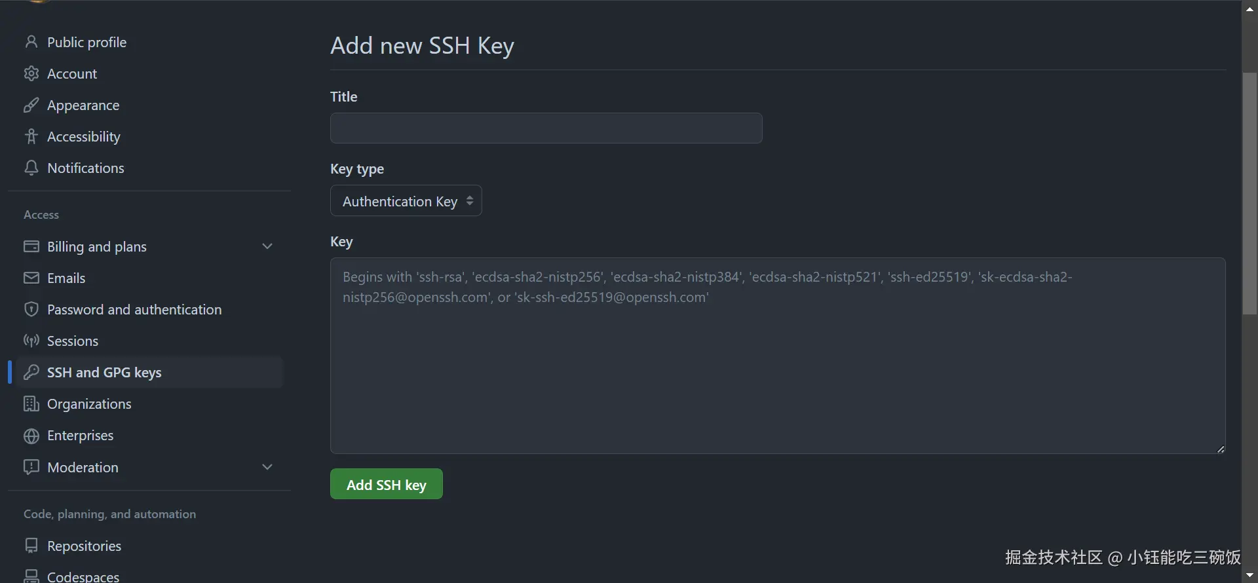This screenshot has height=583, width=1258.
Task: Click the Sessions broadcast icon
Action: coord(31,341)
